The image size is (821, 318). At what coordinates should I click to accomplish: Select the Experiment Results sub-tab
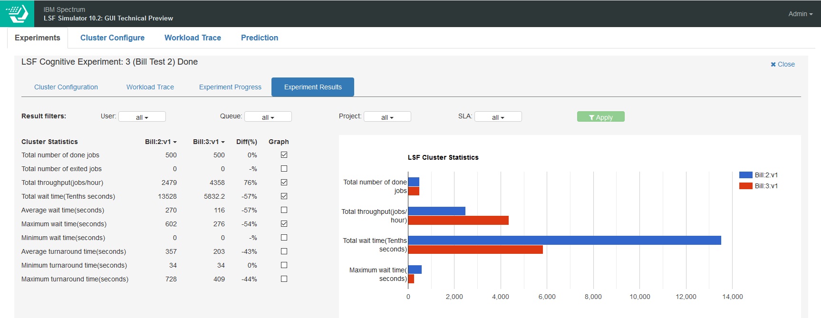[313, 87]
